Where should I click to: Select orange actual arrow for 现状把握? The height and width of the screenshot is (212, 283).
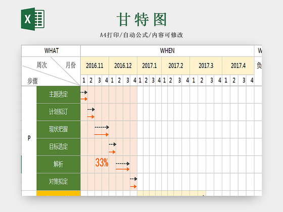tap(102, 134)
